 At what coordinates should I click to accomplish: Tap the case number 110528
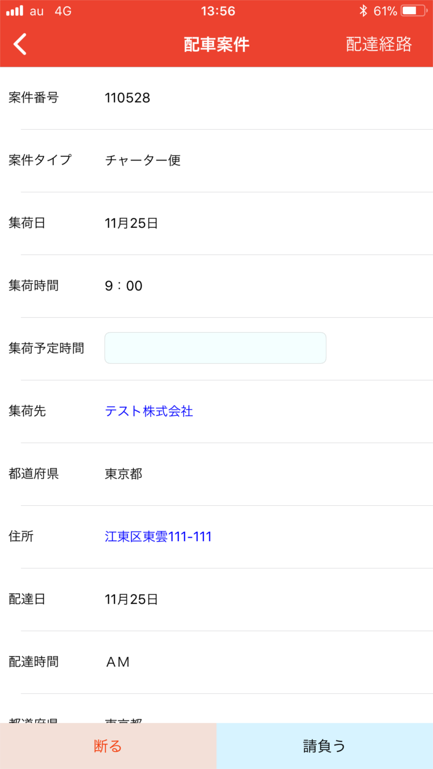pos(127,98)
